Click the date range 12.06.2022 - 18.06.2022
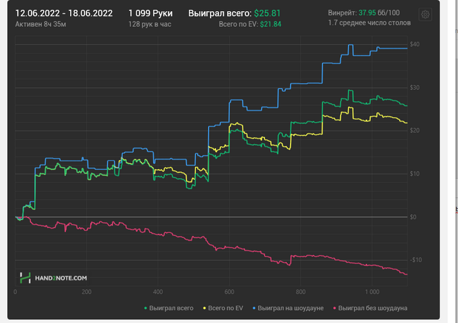This screenshot has height=323, width=458. click(x=63, y=14)
